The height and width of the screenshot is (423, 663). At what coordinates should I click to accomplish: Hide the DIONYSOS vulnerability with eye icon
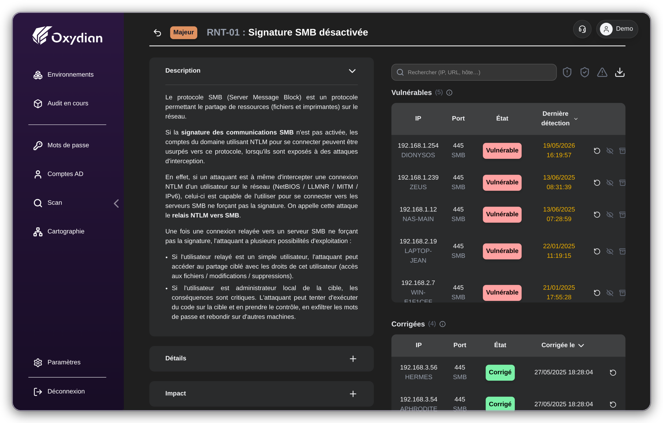tap(610, 151)
